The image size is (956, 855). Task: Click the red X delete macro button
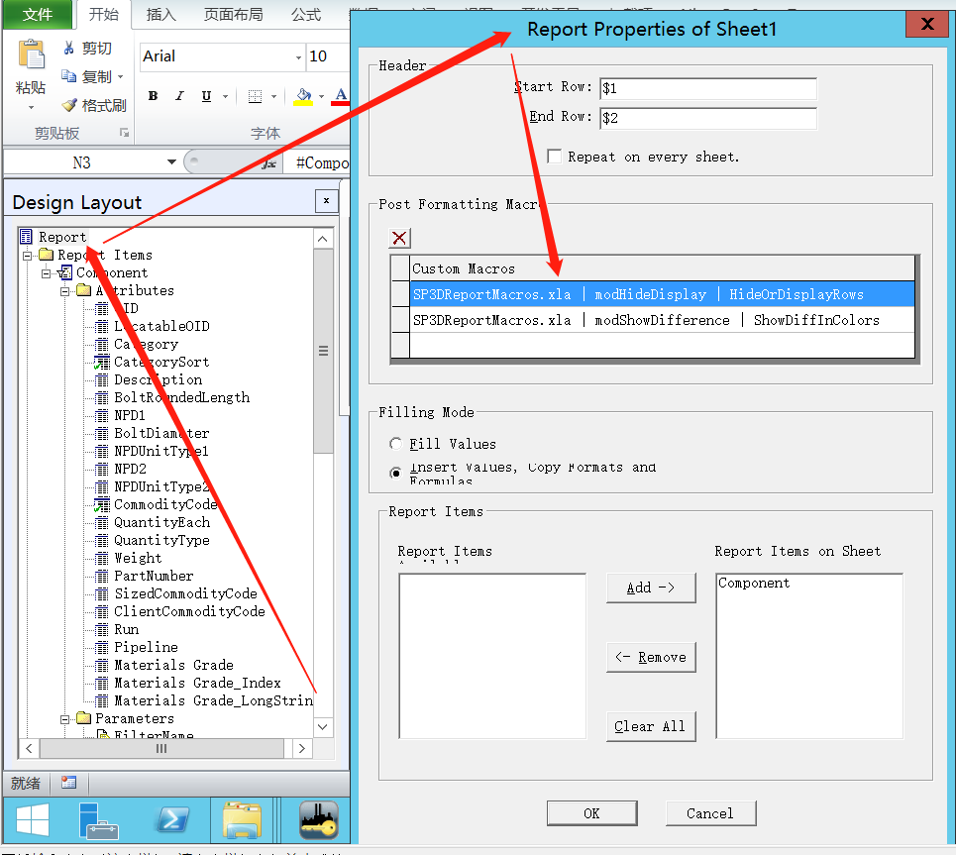400,238
